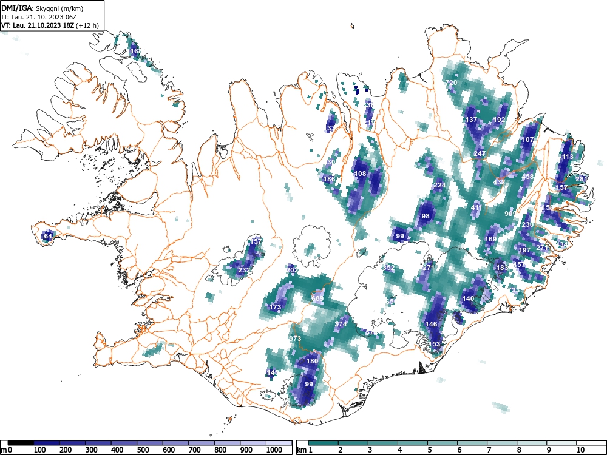Click the visibility value 281 on the east coast
Screen dimensions: 607x455
[x=581, y=179]
